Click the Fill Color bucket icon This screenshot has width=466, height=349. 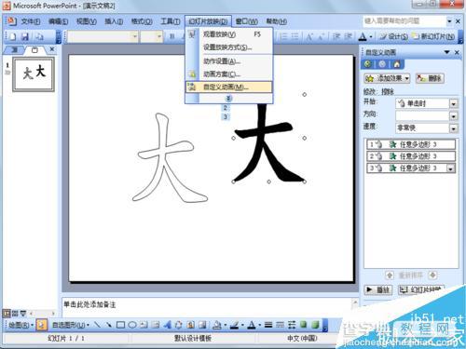pyautogui.click(x=217, y=325)
